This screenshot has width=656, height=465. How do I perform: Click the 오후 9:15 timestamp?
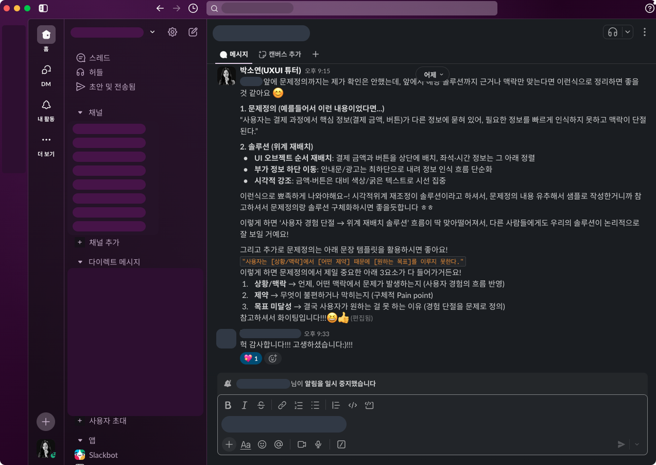click(318, 71)
